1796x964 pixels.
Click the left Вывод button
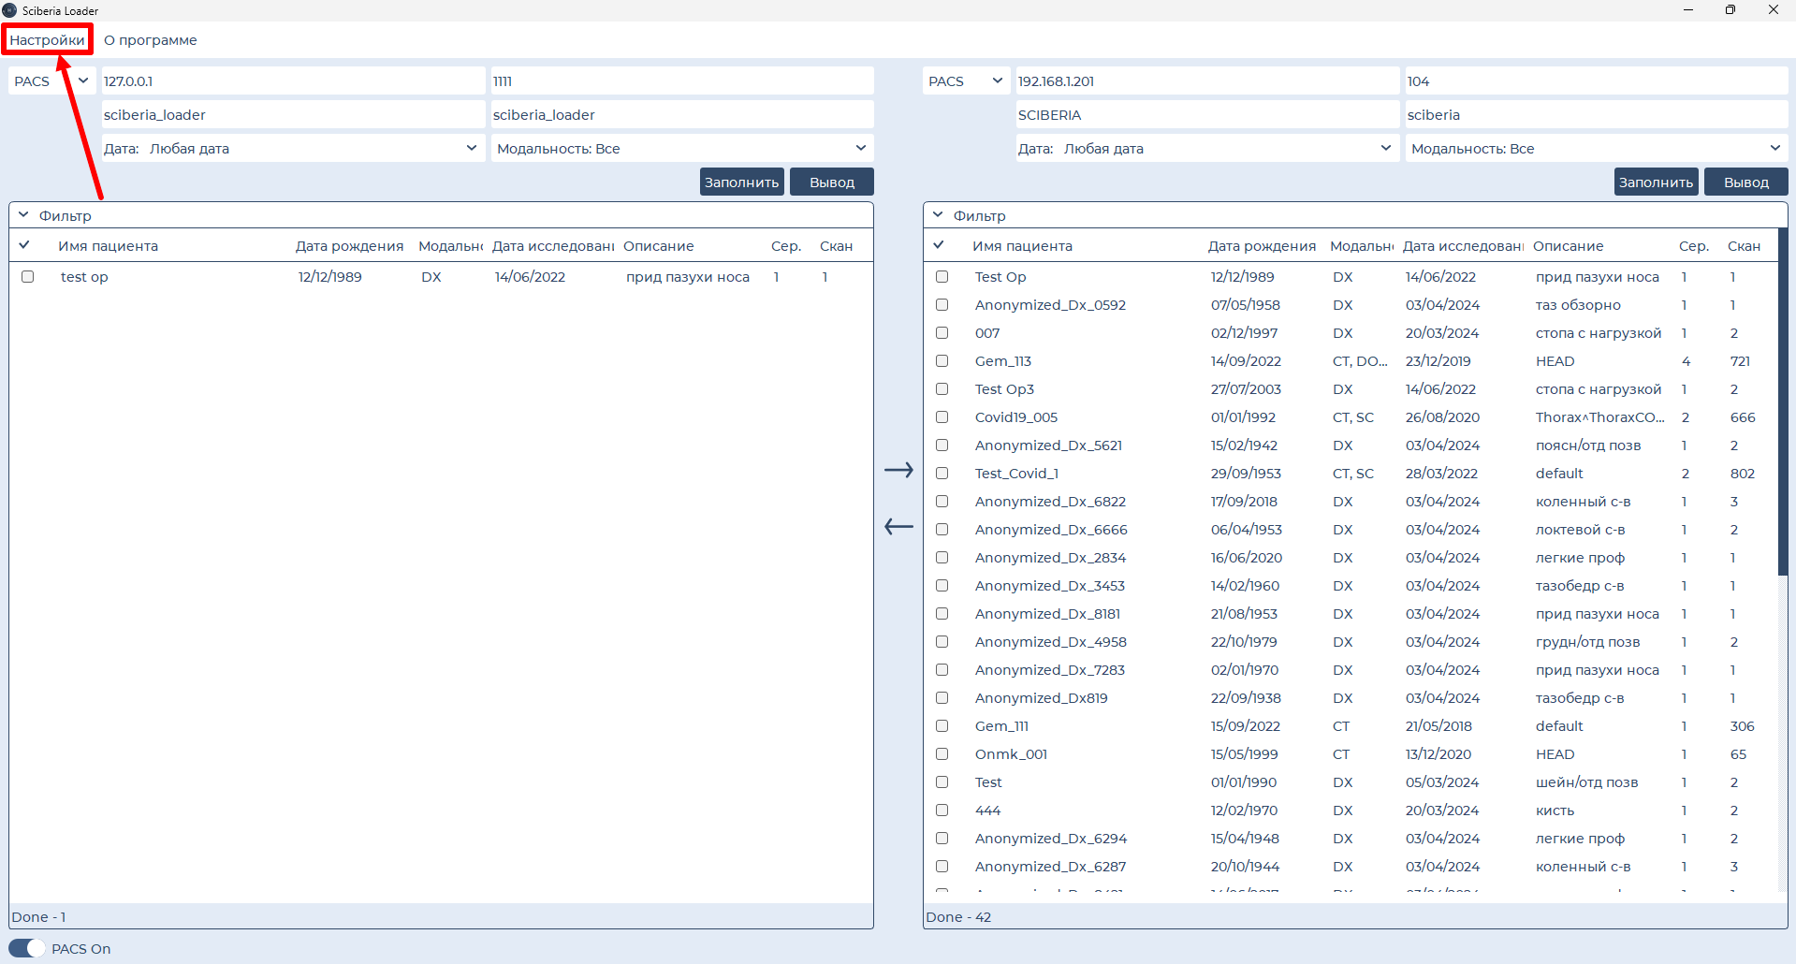point(832,182)
